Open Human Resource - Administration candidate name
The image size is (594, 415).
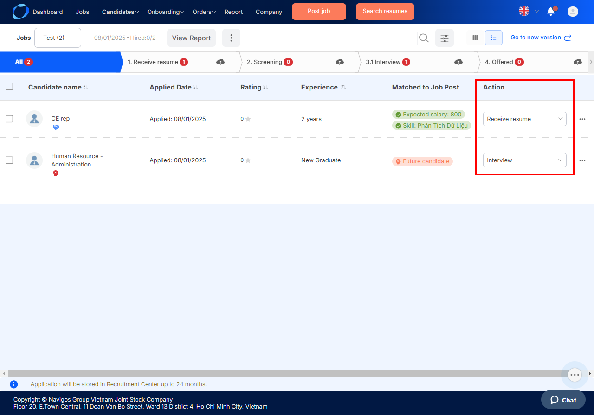tap(77, 160)
